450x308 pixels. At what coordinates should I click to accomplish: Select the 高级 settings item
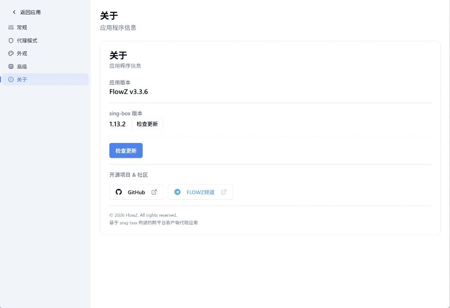45,67
